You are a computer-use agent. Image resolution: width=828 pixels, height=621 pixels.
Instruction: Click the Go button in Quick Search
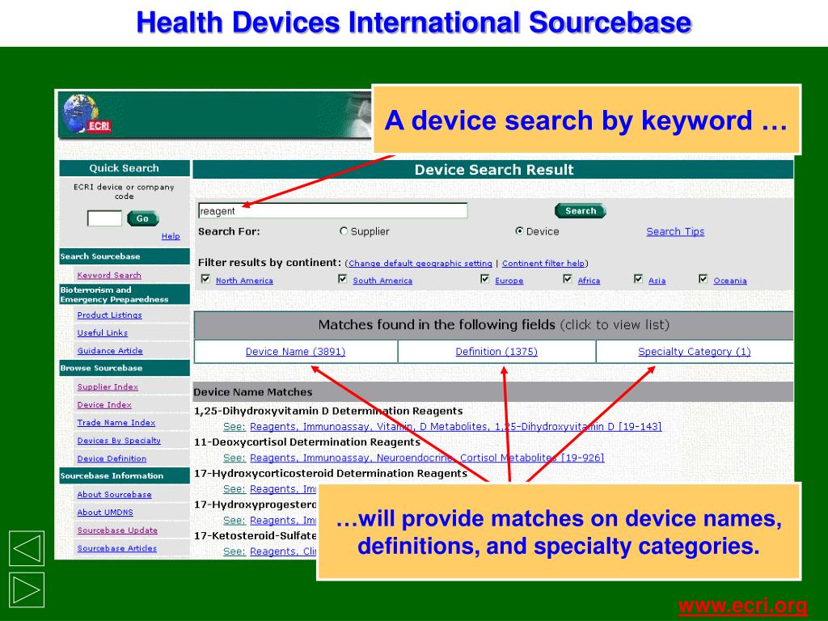[x=142, y=218]
